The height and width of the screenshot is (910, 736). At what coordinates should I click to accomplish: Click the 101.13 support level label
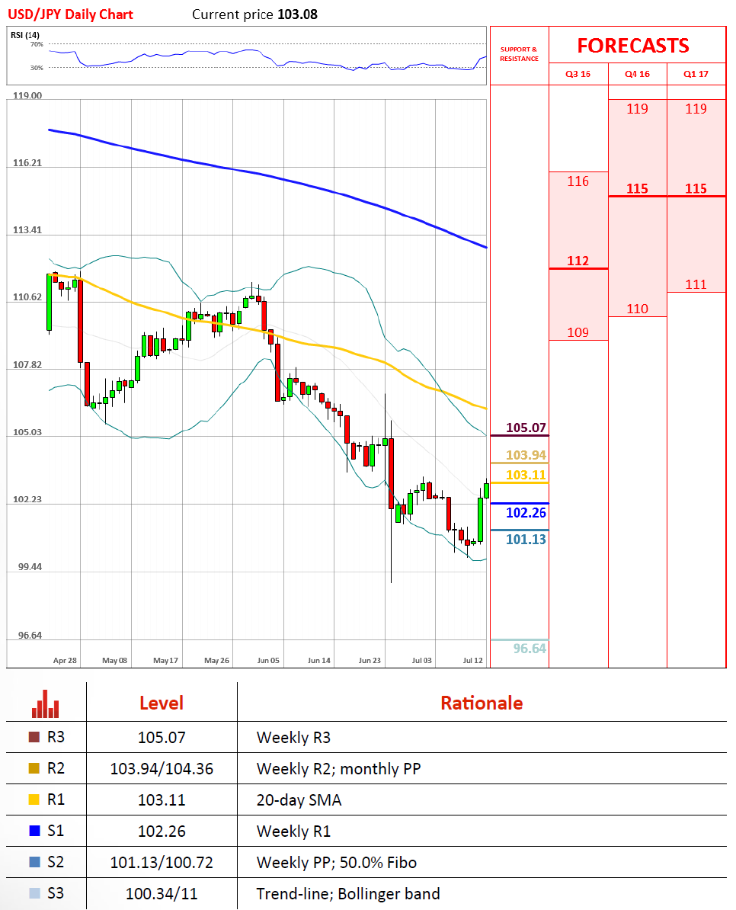526,539
